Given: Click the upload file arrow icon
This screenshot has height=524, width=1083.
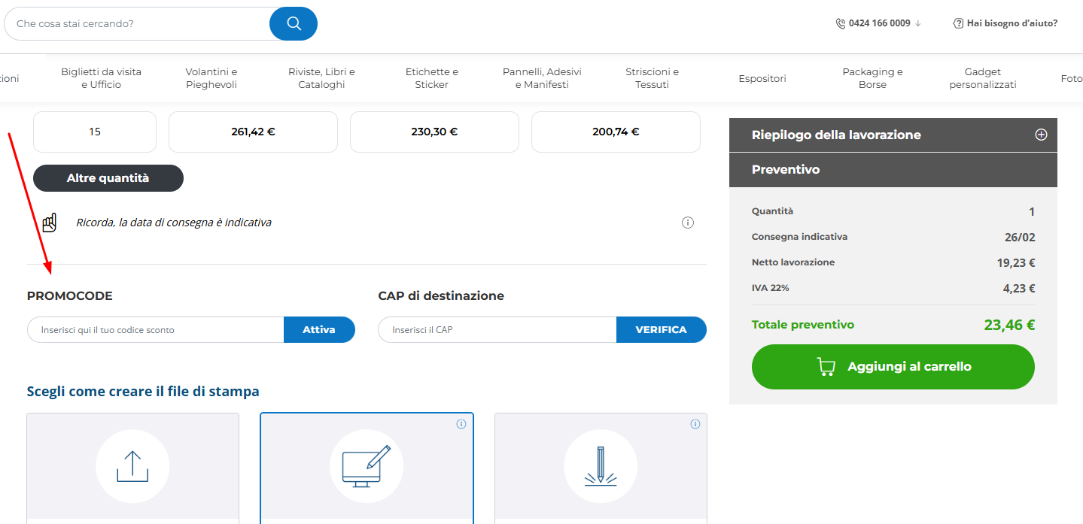Looking at the screenshot, I should (132, 466).
